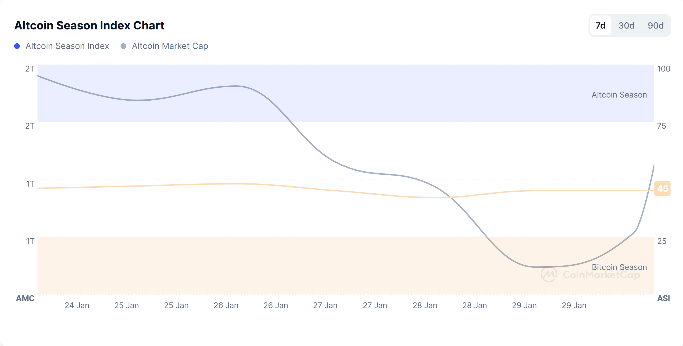This screenshot has height=346, width=683.
Task: Toggle the Altcoin Market Cap legend label
Action: pos(170,46)
